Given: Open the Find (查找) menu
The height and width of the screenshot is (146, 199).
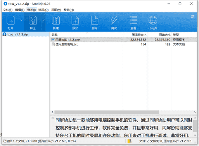Looking at the screenshot, I should point(31,10).
